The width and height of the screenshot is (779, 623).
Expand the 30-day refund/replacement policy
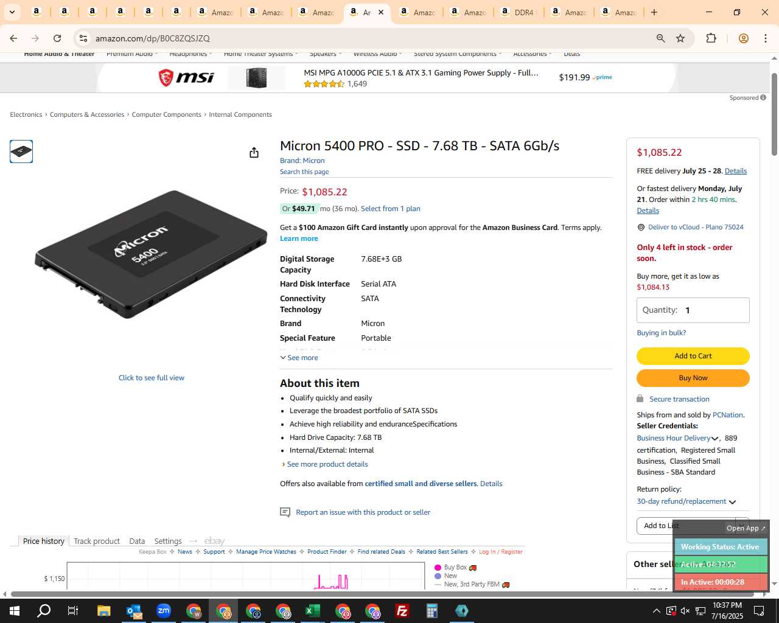click(x=686, y=501)
